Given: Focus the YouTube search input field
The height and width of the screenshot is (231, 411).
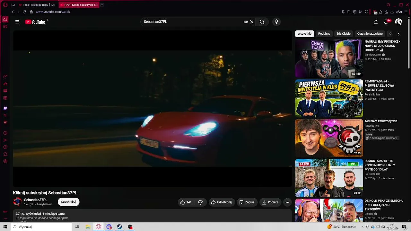Looking at the screenshot, I should (x=193, y=22).
